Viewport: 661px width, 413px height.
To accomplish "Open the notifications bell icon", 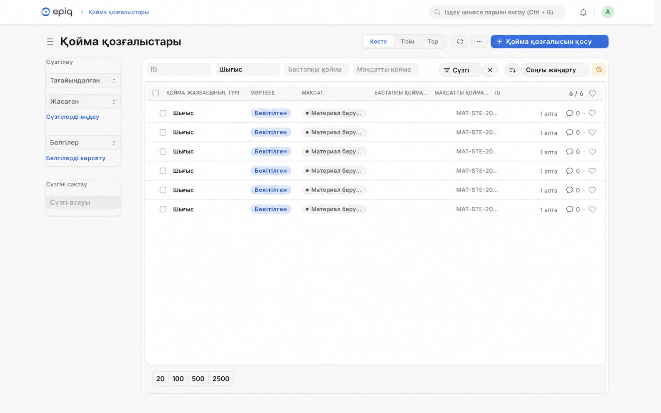I will coord(583,12).
